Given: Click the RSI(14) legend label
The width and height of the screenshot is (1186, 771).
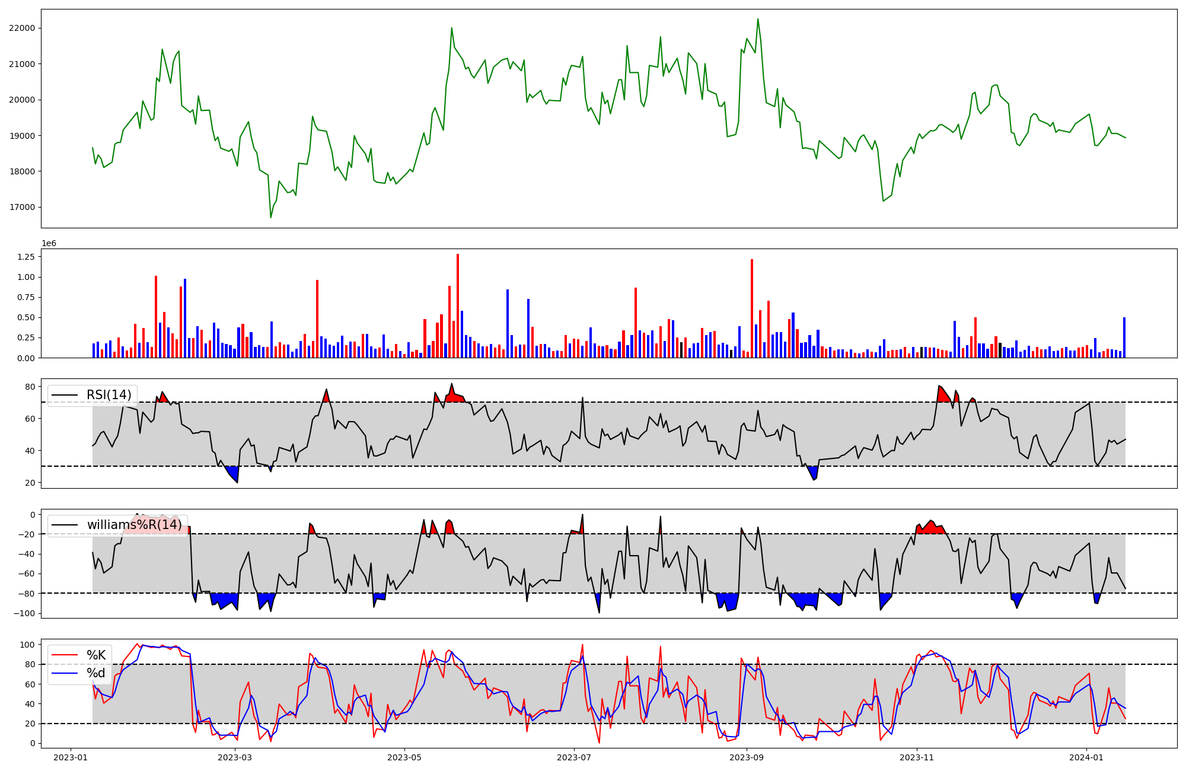Looking at the screenshot, I should (109, 395).
